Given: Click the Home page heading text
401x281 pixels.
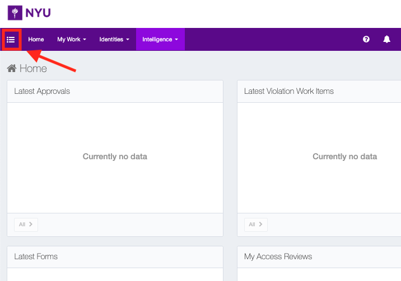Looking at the screenshot, I should [x=33, y=69].
